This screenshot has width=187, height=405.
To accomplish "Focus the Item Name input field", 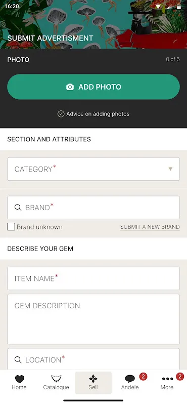I will tap(93, 278).
